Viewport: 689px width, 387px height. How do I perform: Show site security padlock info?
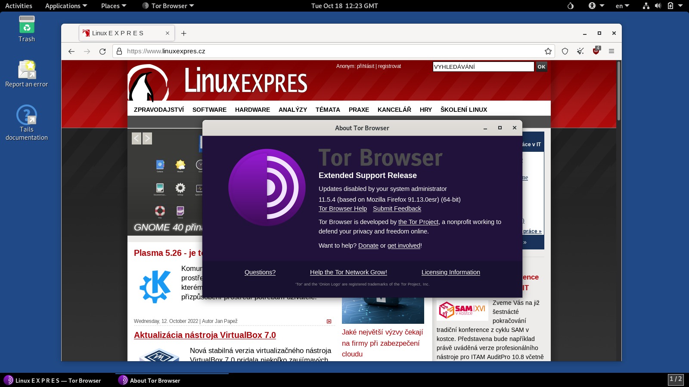[120, 51]
